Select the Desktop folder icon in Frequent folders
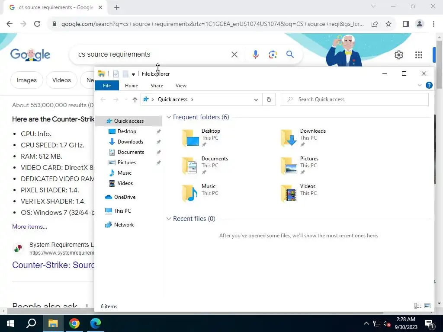The height and width of the screenshot is (332, 443). (190, 137)
